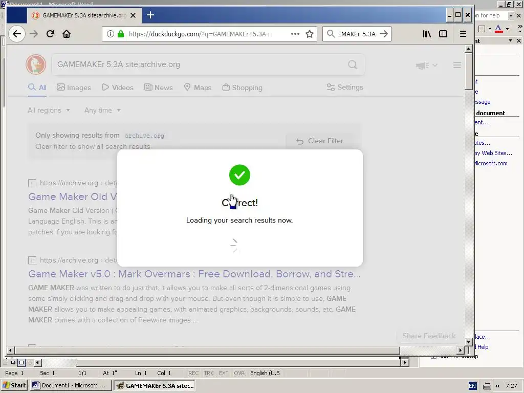Open a new tab with plus
The height and width of the screenshot is (393, 524).
click(x=150, y=15)
